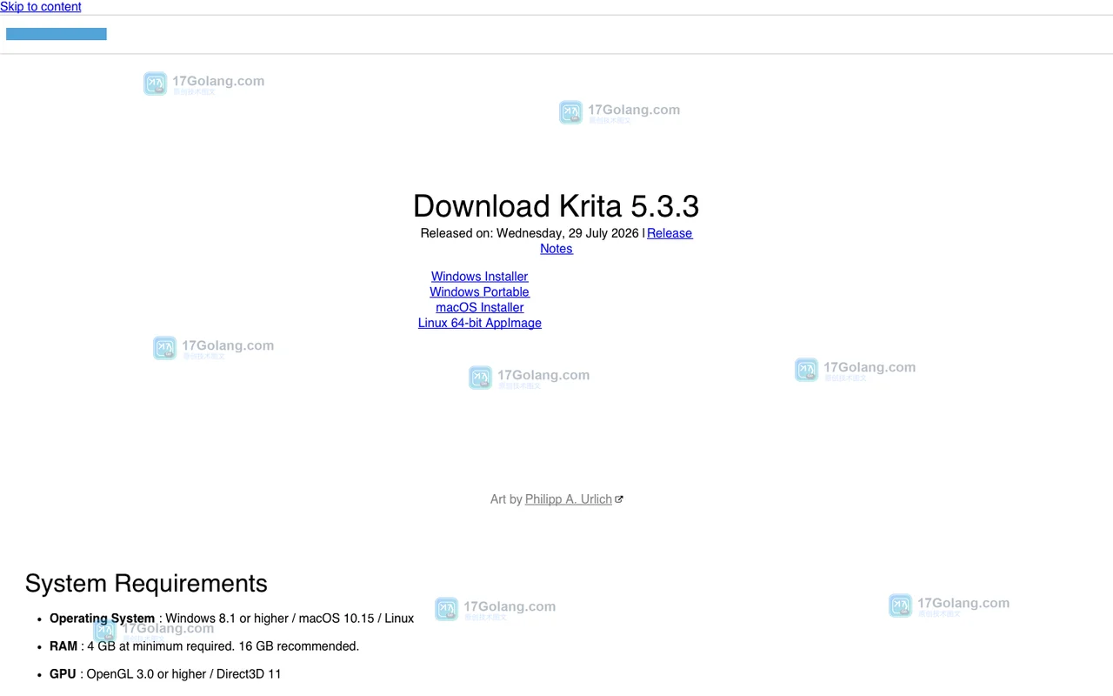Click the external link icon beside Urlich
Image resolution: width=1113 pixels, height=696 pixels.
619,499
